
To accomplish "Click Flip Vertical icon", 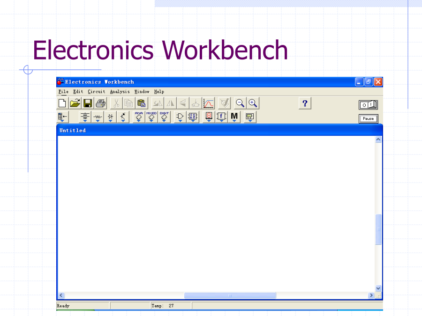I will (183, 103).
